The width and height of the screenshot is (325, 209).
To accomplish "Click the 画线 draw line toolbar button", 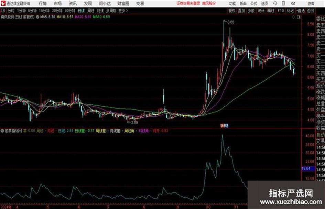I will [271, 11].
